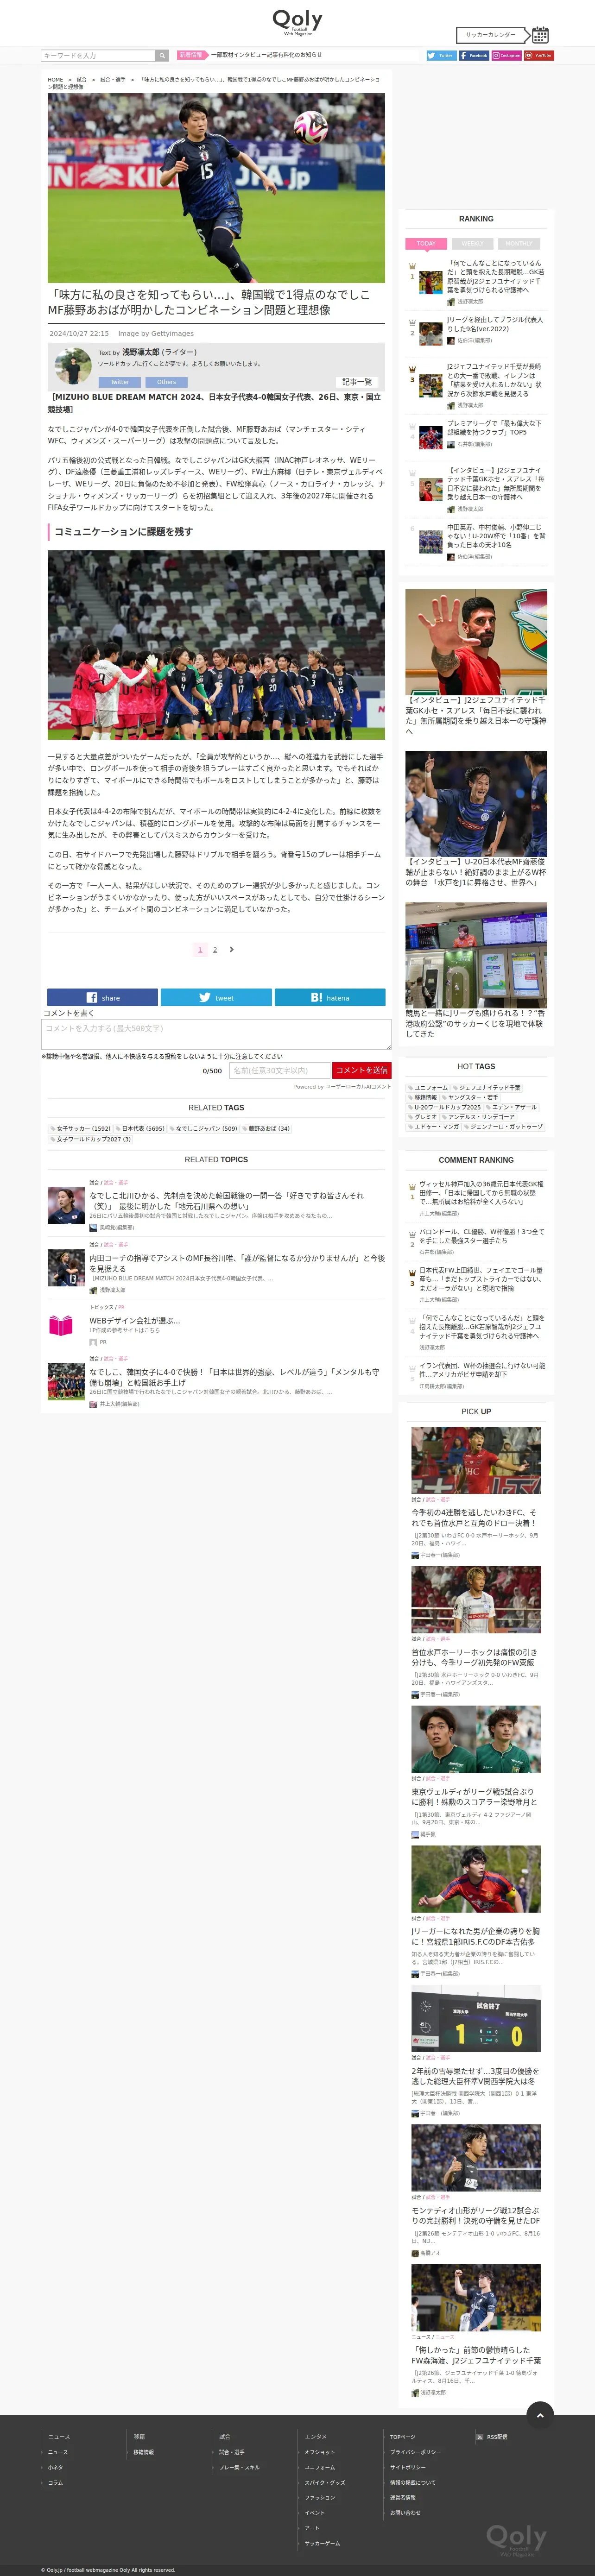Open the Facebook link in header
Screen dimensions: 595x2576
point(474,56)
